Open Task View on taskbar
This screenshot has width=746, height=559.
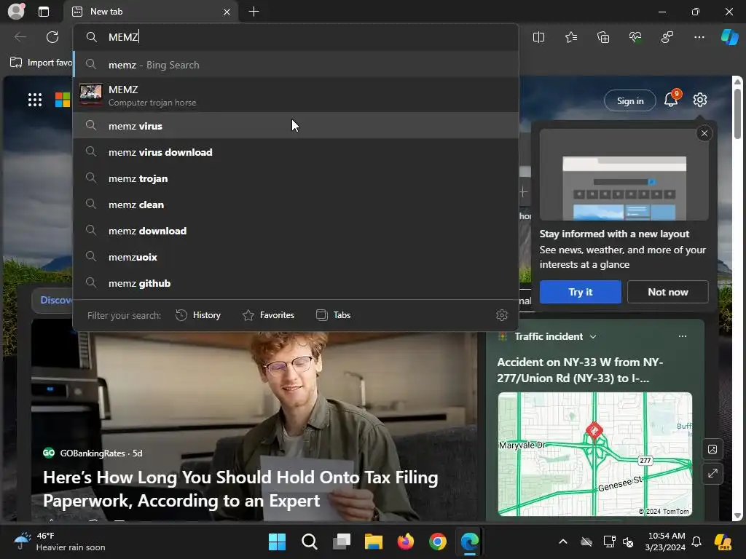341,542
